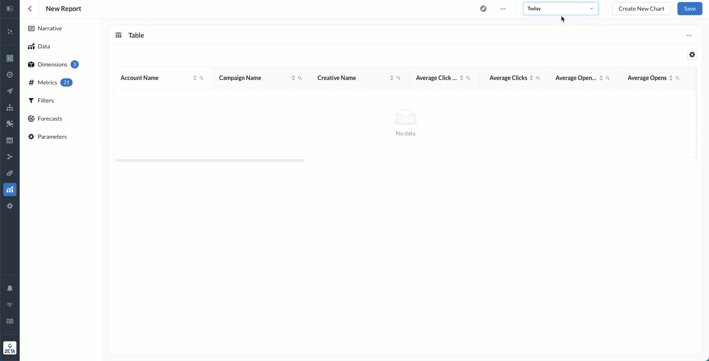The width and height of the screenshot is (709, 361).
Task: Open the Table card ellipsis menu
Action: point(689,35)
